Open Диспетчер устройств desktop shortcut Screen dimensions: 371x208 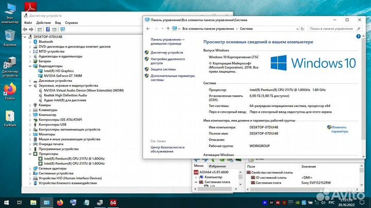click(x=10, y=67)
